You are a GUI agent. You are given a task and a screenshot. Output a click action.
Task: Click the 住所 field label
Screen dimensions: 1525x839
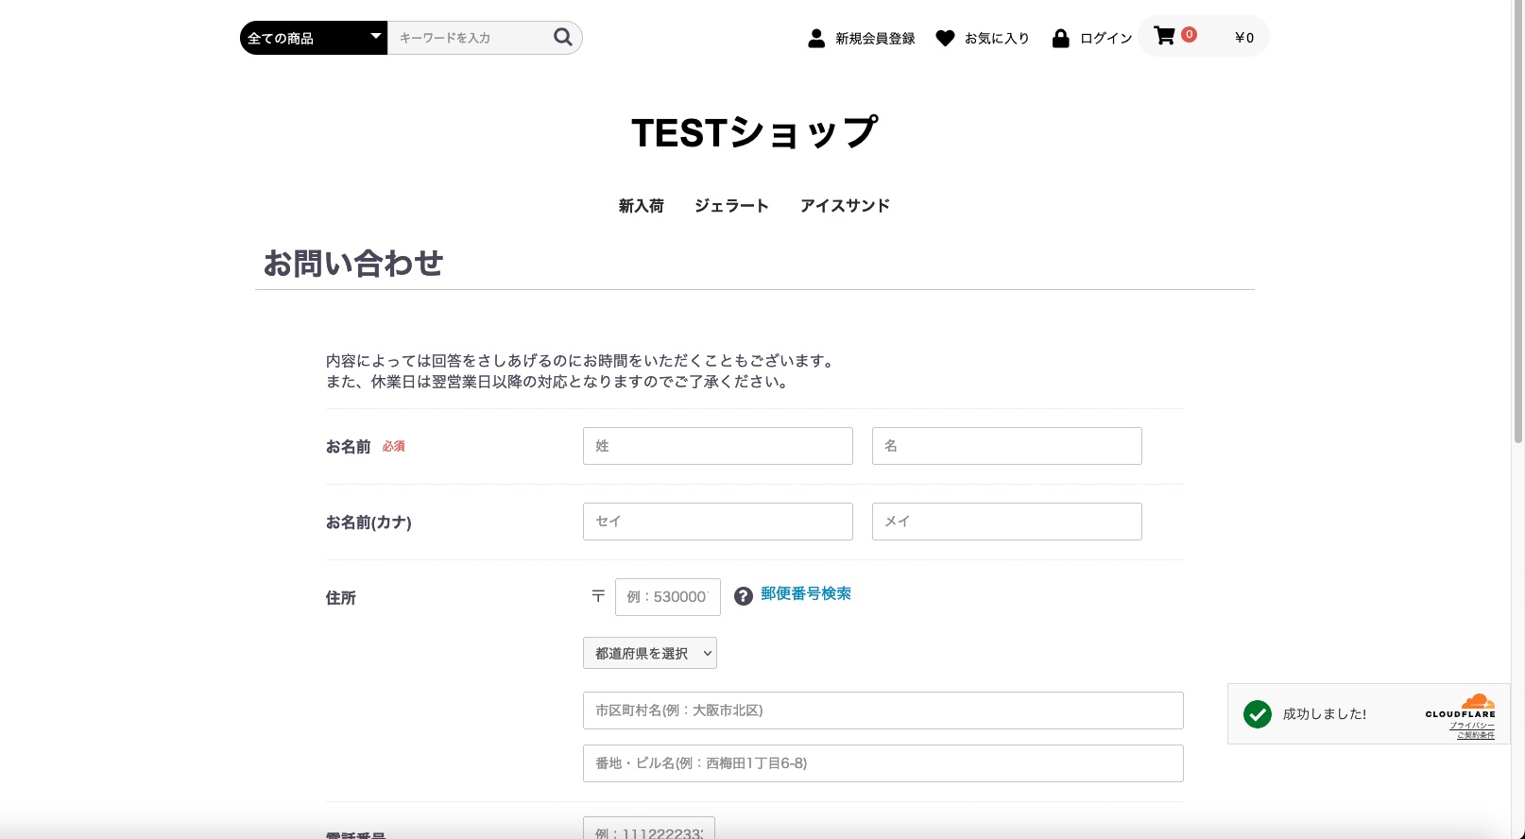(341, 598)
